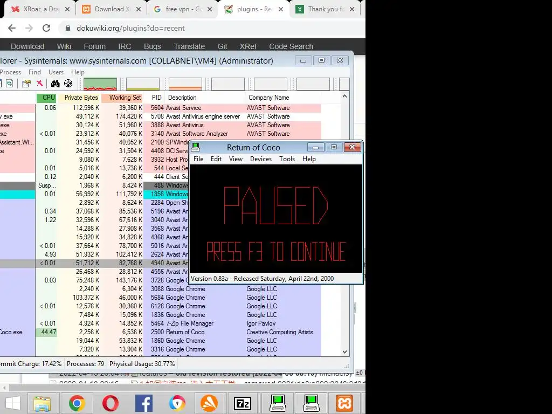This screenshot has width=552, height=414.
Task: Click the process list scroll up arrow
Action: (x=344, y=96)
